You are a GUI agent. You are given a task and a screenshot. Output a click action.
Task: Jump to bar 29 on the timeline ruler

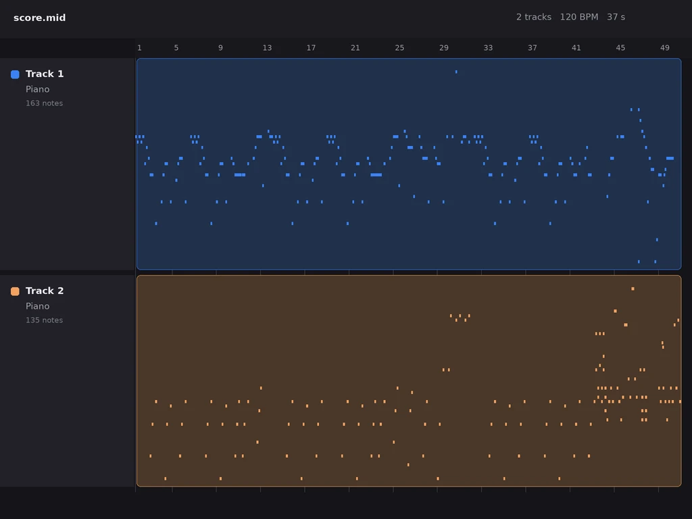(444, 48)
